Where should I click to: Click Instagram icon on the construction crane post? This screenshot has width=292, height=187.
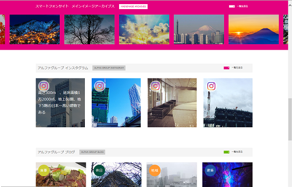coord(211,86)
